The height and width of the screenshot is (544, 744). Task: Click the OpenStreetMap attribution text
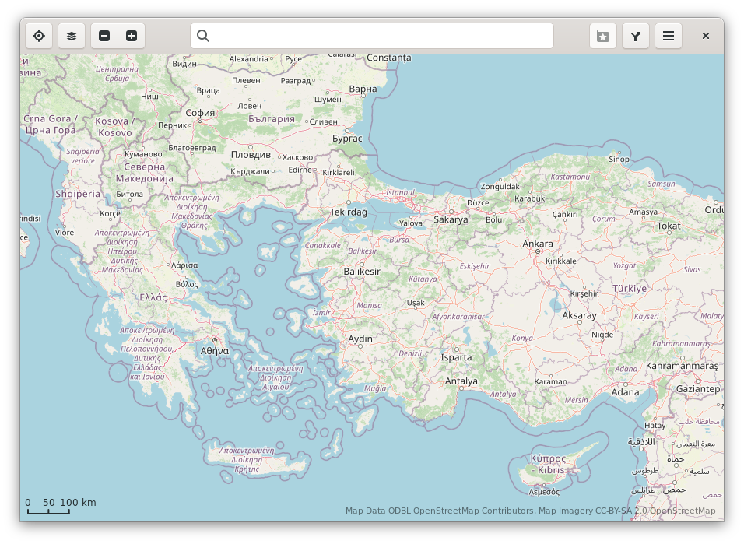click(530, 511)
